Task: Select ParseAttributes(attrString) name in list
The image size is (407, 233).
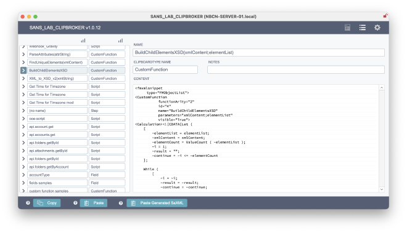Action: [57, 54]
